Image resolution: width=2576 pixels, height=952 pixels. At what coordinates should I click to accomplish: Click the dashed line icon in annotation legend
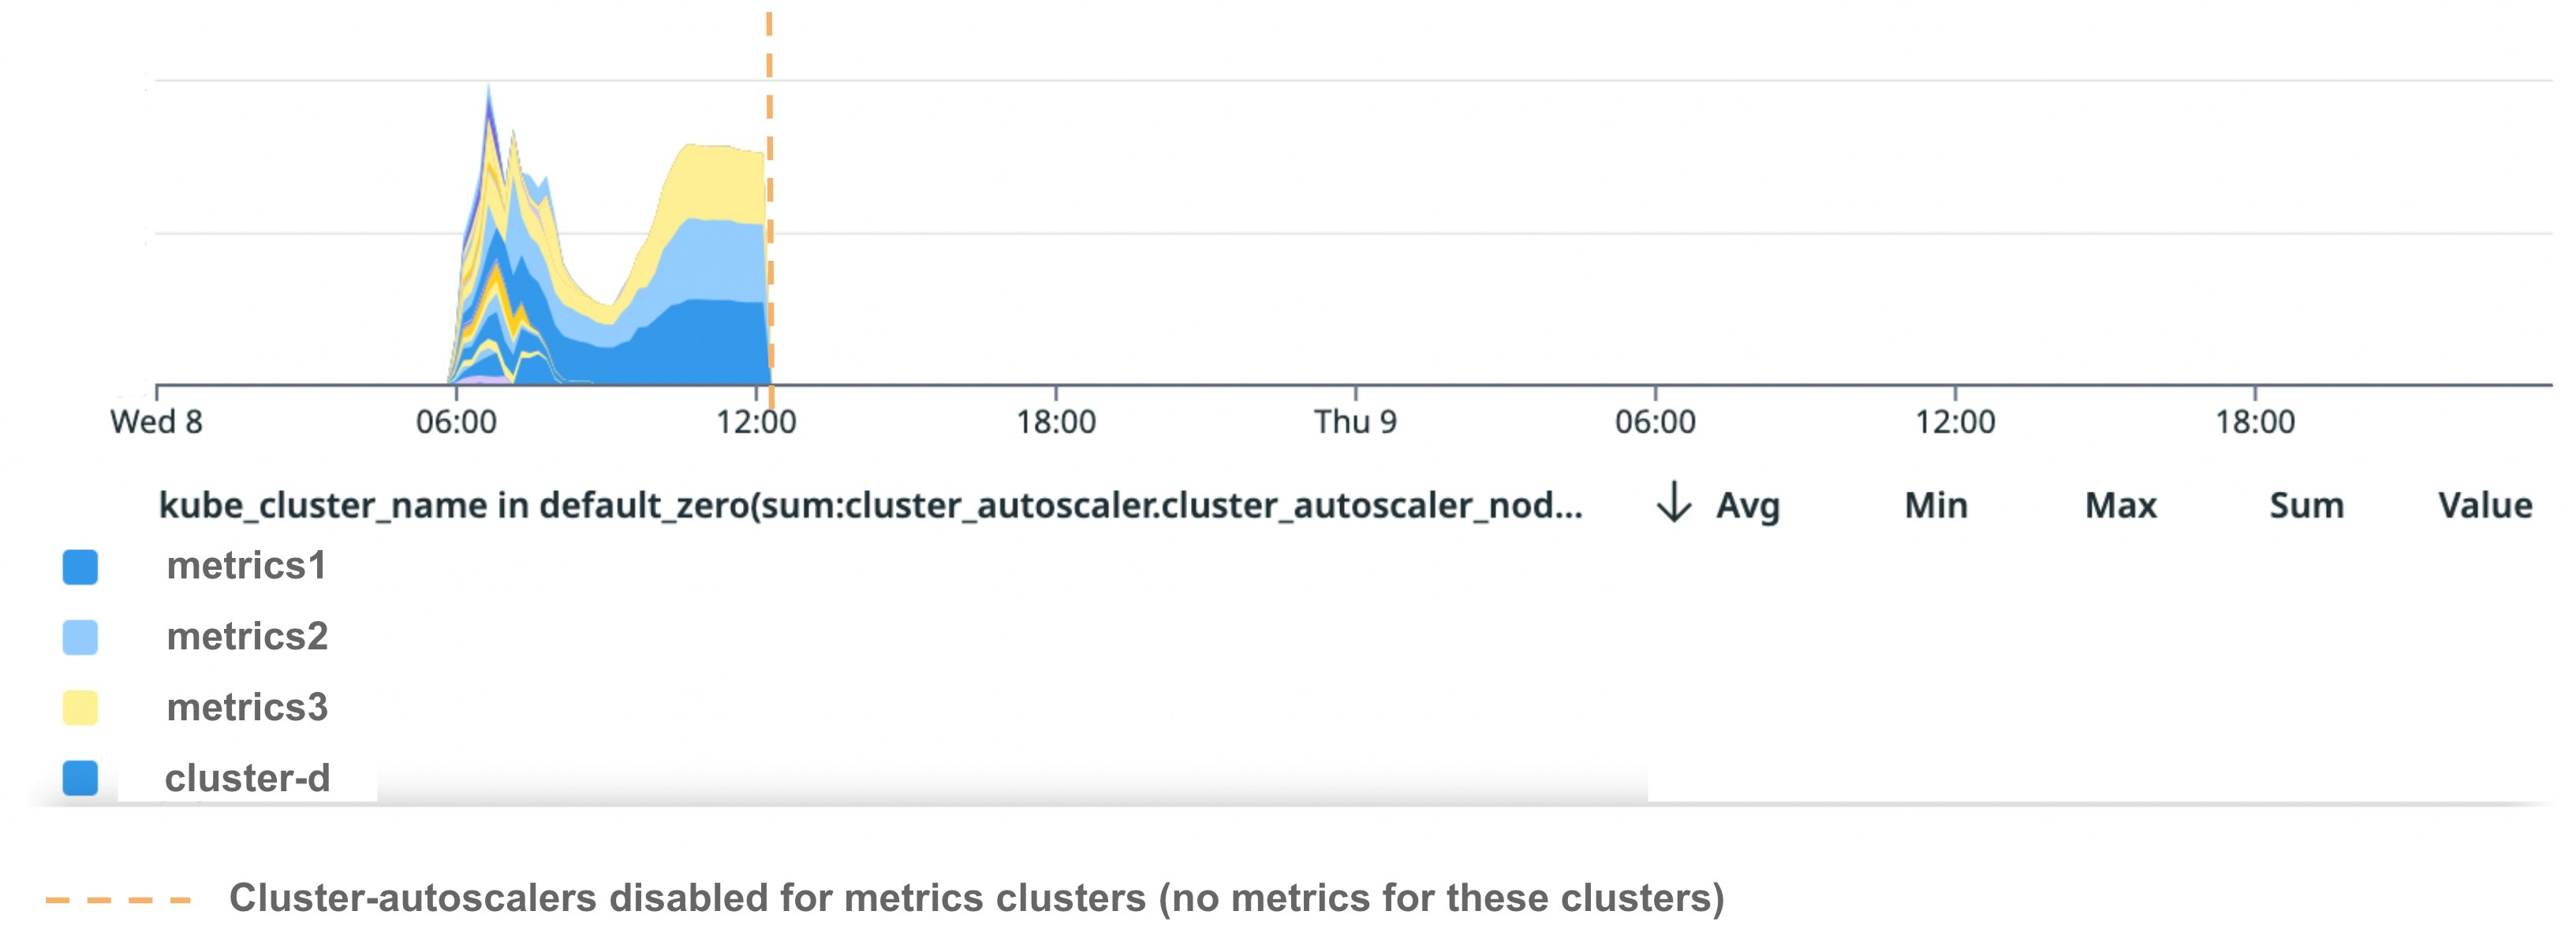[118, 900]
